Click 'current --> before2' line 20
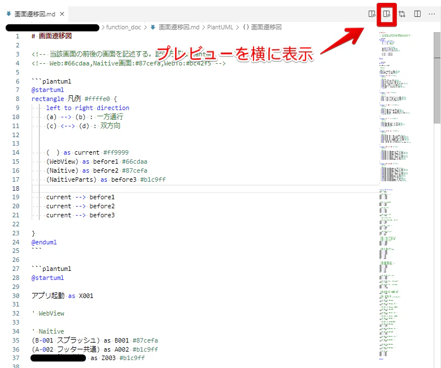441x368 pixels. 80,207
